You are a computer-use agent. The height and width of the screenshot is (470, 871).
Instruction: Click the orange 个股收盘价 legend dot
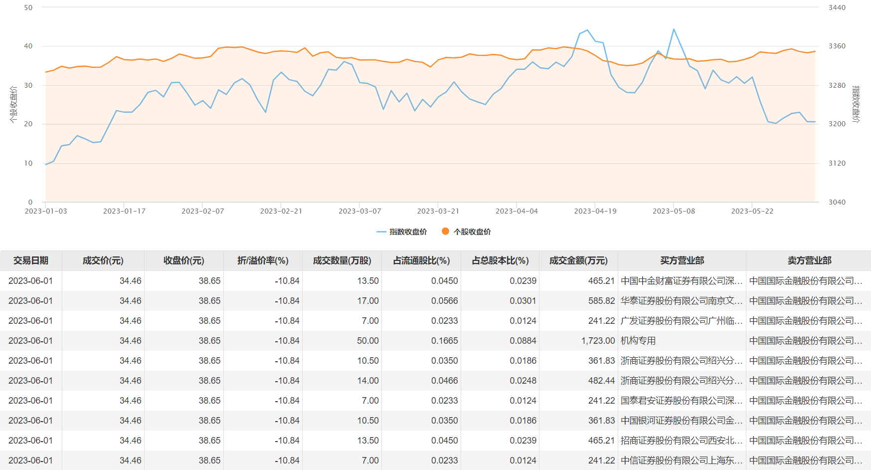click(445, 232)
